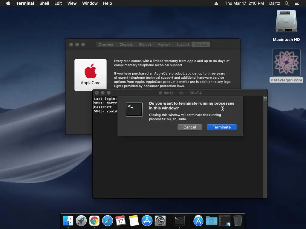Open the Apple menu logo
The width and height of the screenshot is (306, 229).
(x=8, y=3)
